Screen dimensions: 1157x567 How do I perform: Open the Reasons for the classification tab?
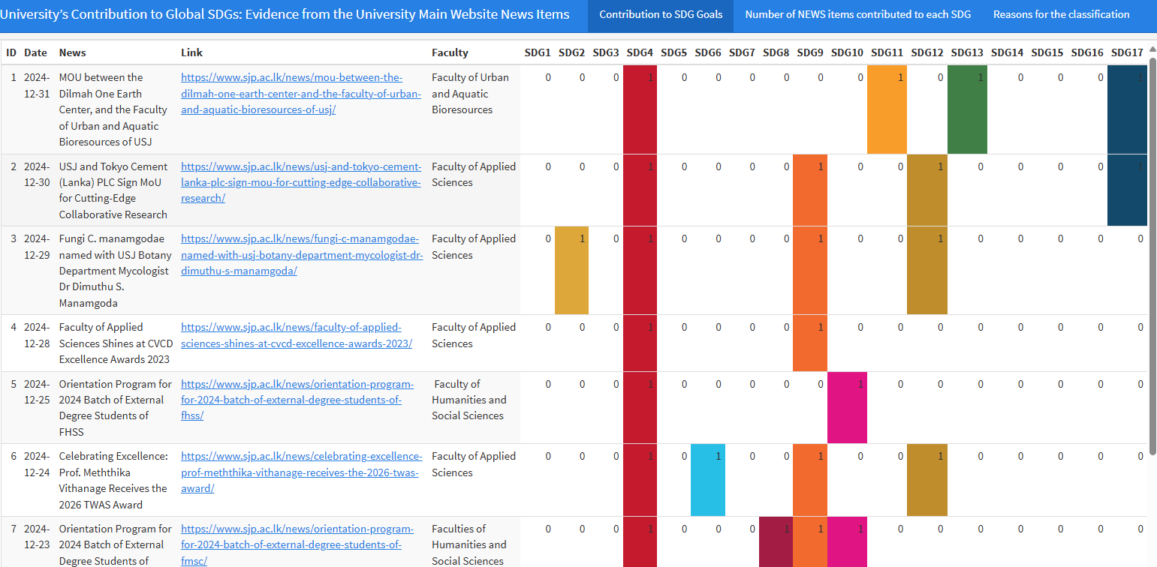pyautogui.click(x=1061, y=15)
